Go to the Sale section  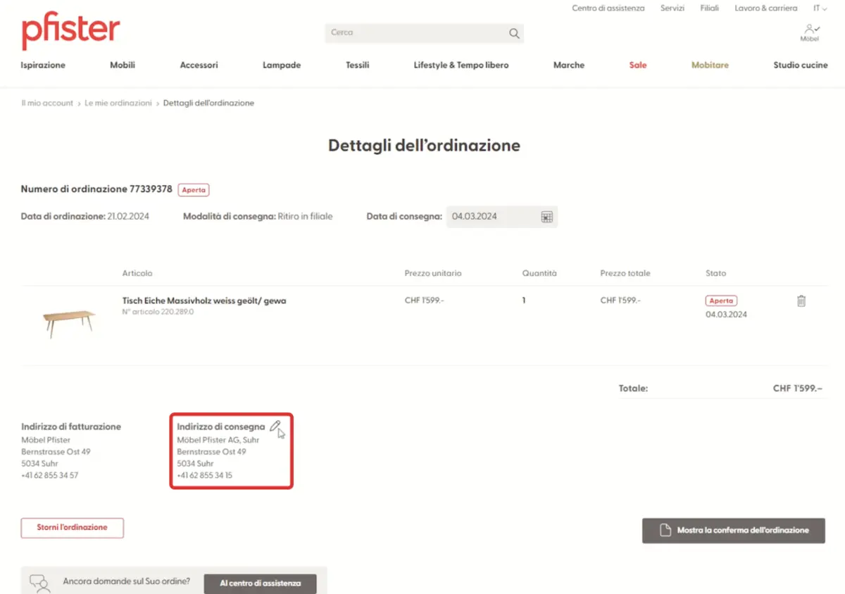637,65
